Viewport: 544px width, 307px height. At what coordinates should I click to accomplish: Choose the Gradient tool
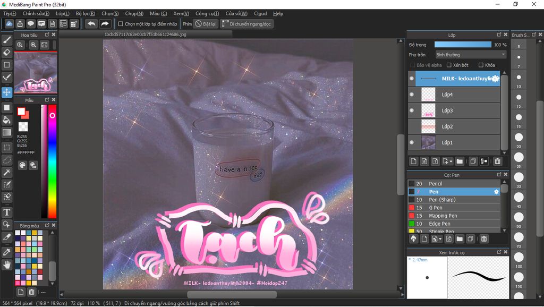[x=6, y=132]
